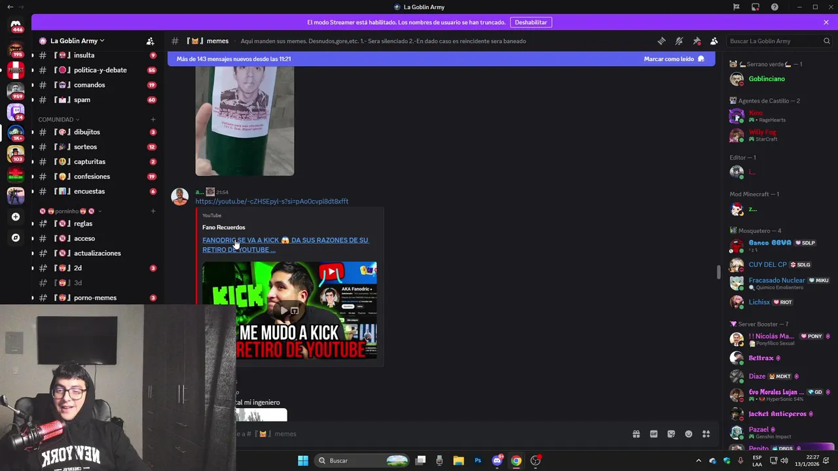
Task: Open the Help question mark icon
Action: 774,7
